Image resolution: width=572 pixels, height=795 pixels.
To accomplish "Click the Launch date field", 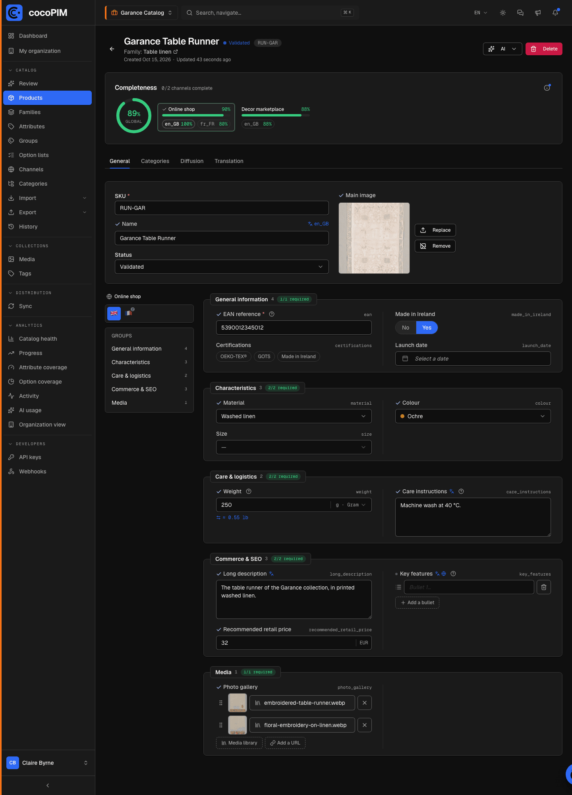I will (473, 359).
